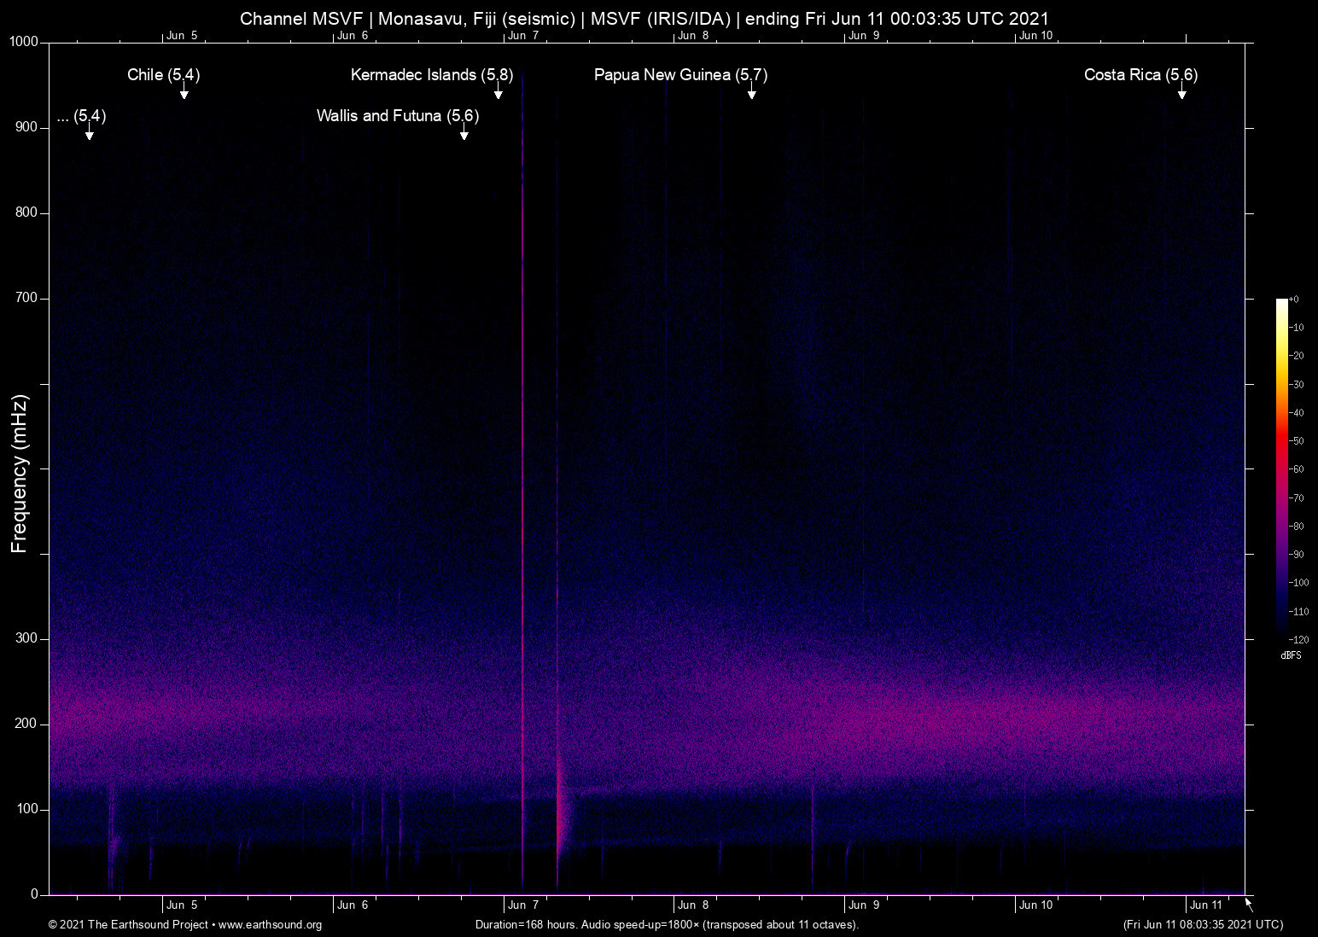Click the 'Fri Jun 11 08:03:35 2021 UTC' timestamp
This screenshot has height=937, width=1318.
[1204, 925]
